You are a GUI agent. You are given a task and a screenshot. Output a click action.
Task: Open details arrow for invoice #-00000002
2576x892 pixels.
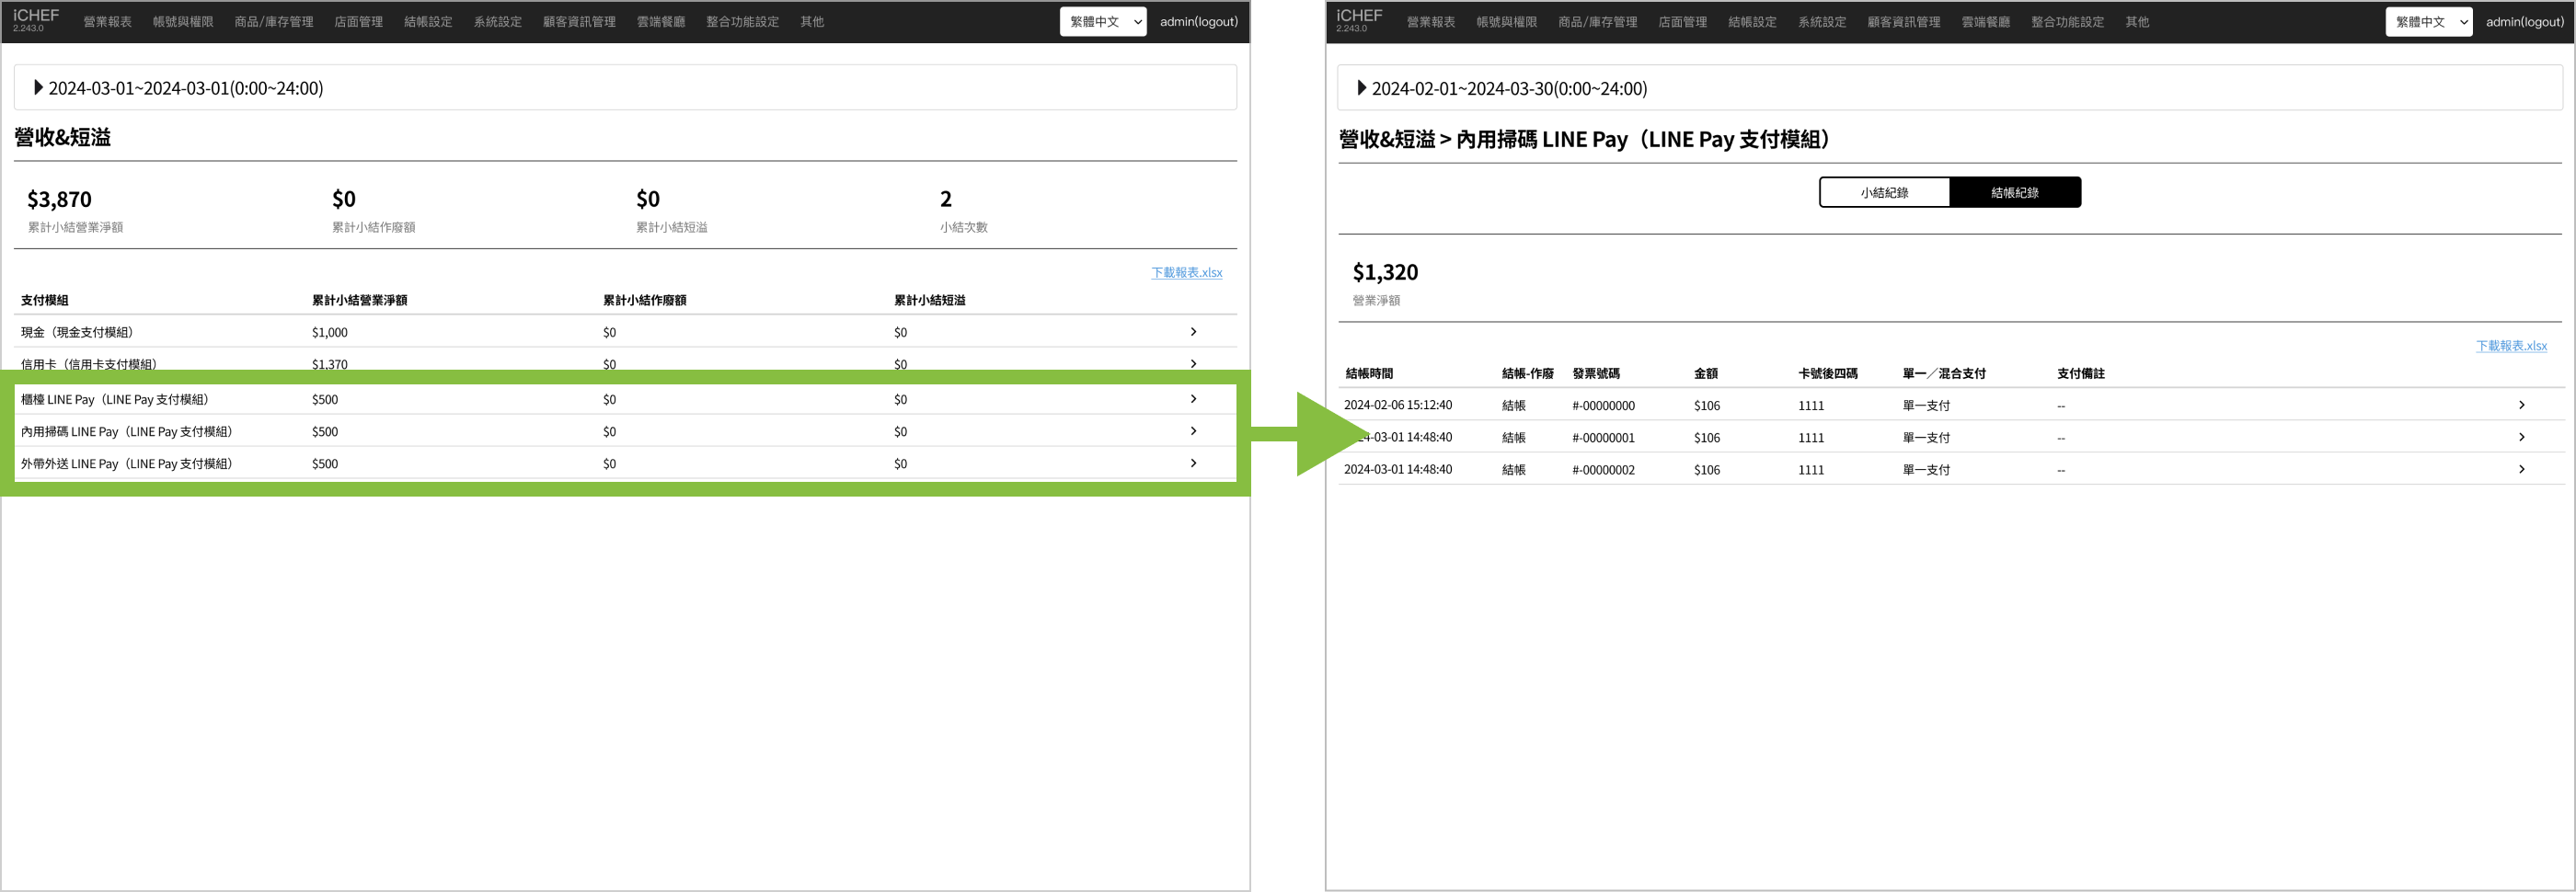2520,469
